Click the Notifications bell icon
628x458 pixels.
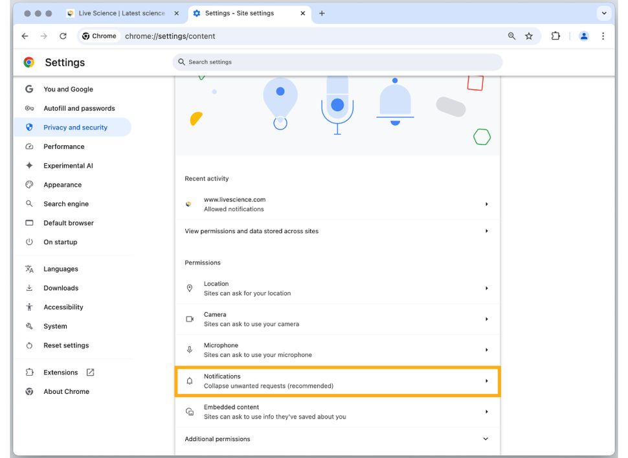190,380
